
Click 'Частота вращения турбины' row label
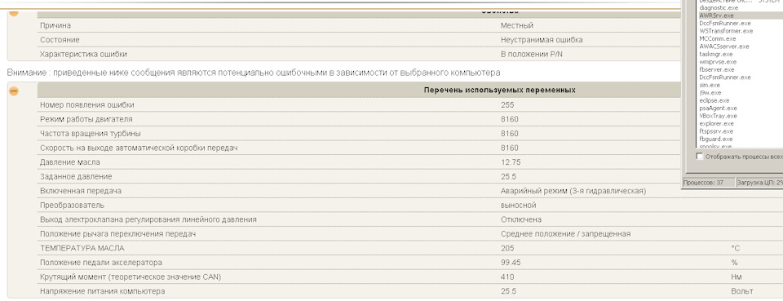pos(90,134)
